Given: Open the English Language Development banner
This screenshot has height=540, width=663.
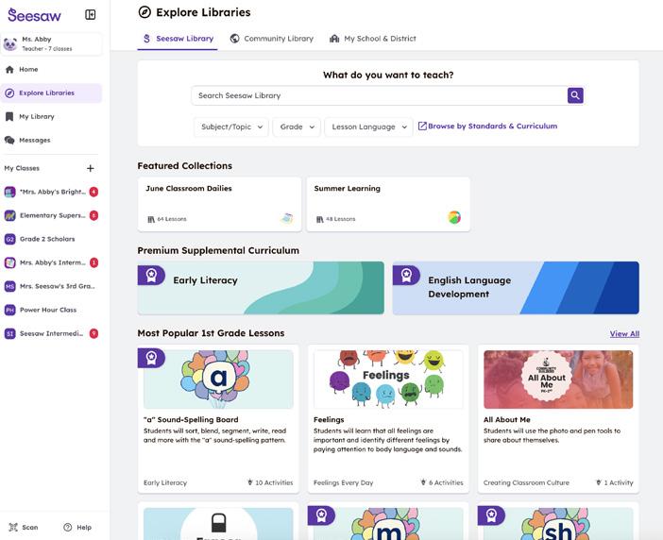Looking at the screenshot, I should [x=516, y=288].
